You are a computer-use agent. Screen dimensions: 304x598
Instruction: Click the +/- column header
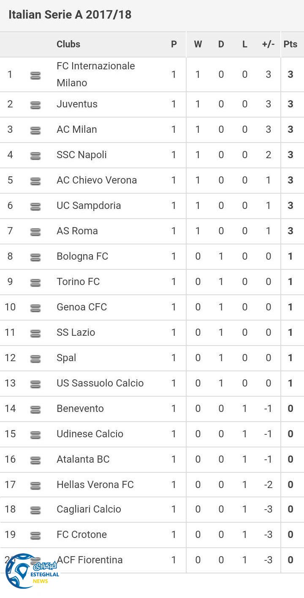click(268, 44)
